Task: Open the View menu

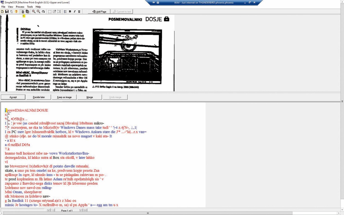Action: tap(11, 7)
